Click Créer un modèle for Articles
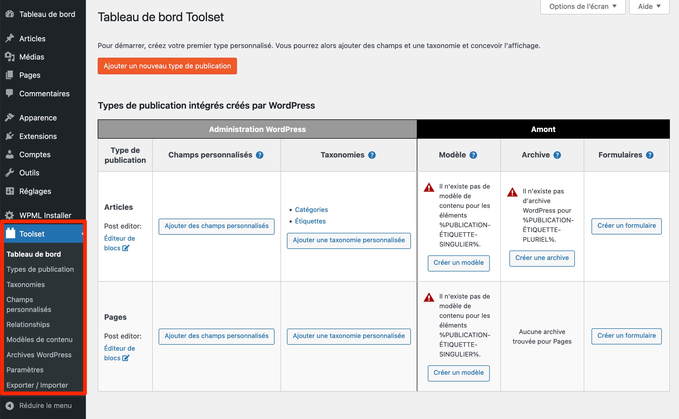The width and height of the screenshot is (679, 419). (x=459, y=263)
